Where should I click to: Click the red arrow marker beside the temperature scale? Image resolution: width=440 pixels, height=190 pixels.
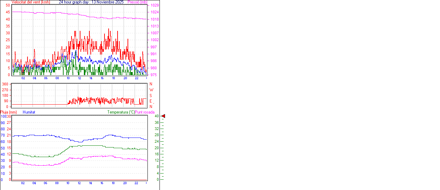pyautogui.click(x=163, y=116)
